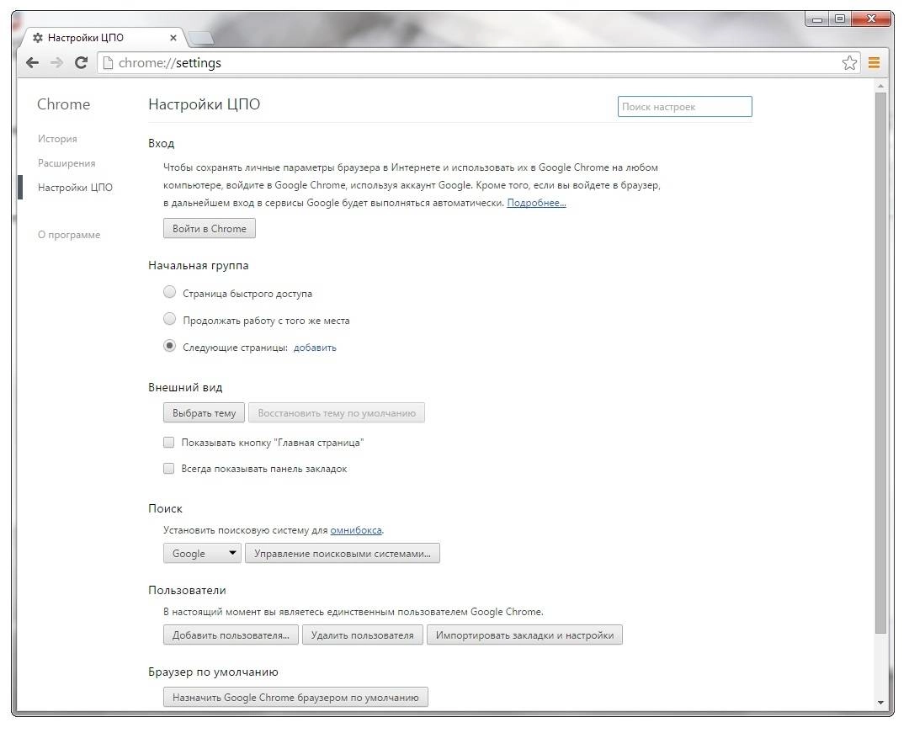Screen dimensions: 909x733
Task: Enable Всегда показывать панель закладок checkbox
Action: [x=168, y=468]
